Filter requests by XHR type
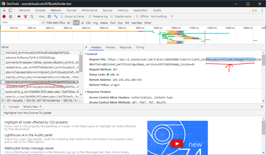 coord(76,23)
